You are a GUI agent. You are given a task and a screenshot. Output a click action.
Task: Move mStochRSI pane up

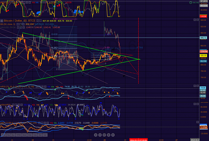point(195,104)
